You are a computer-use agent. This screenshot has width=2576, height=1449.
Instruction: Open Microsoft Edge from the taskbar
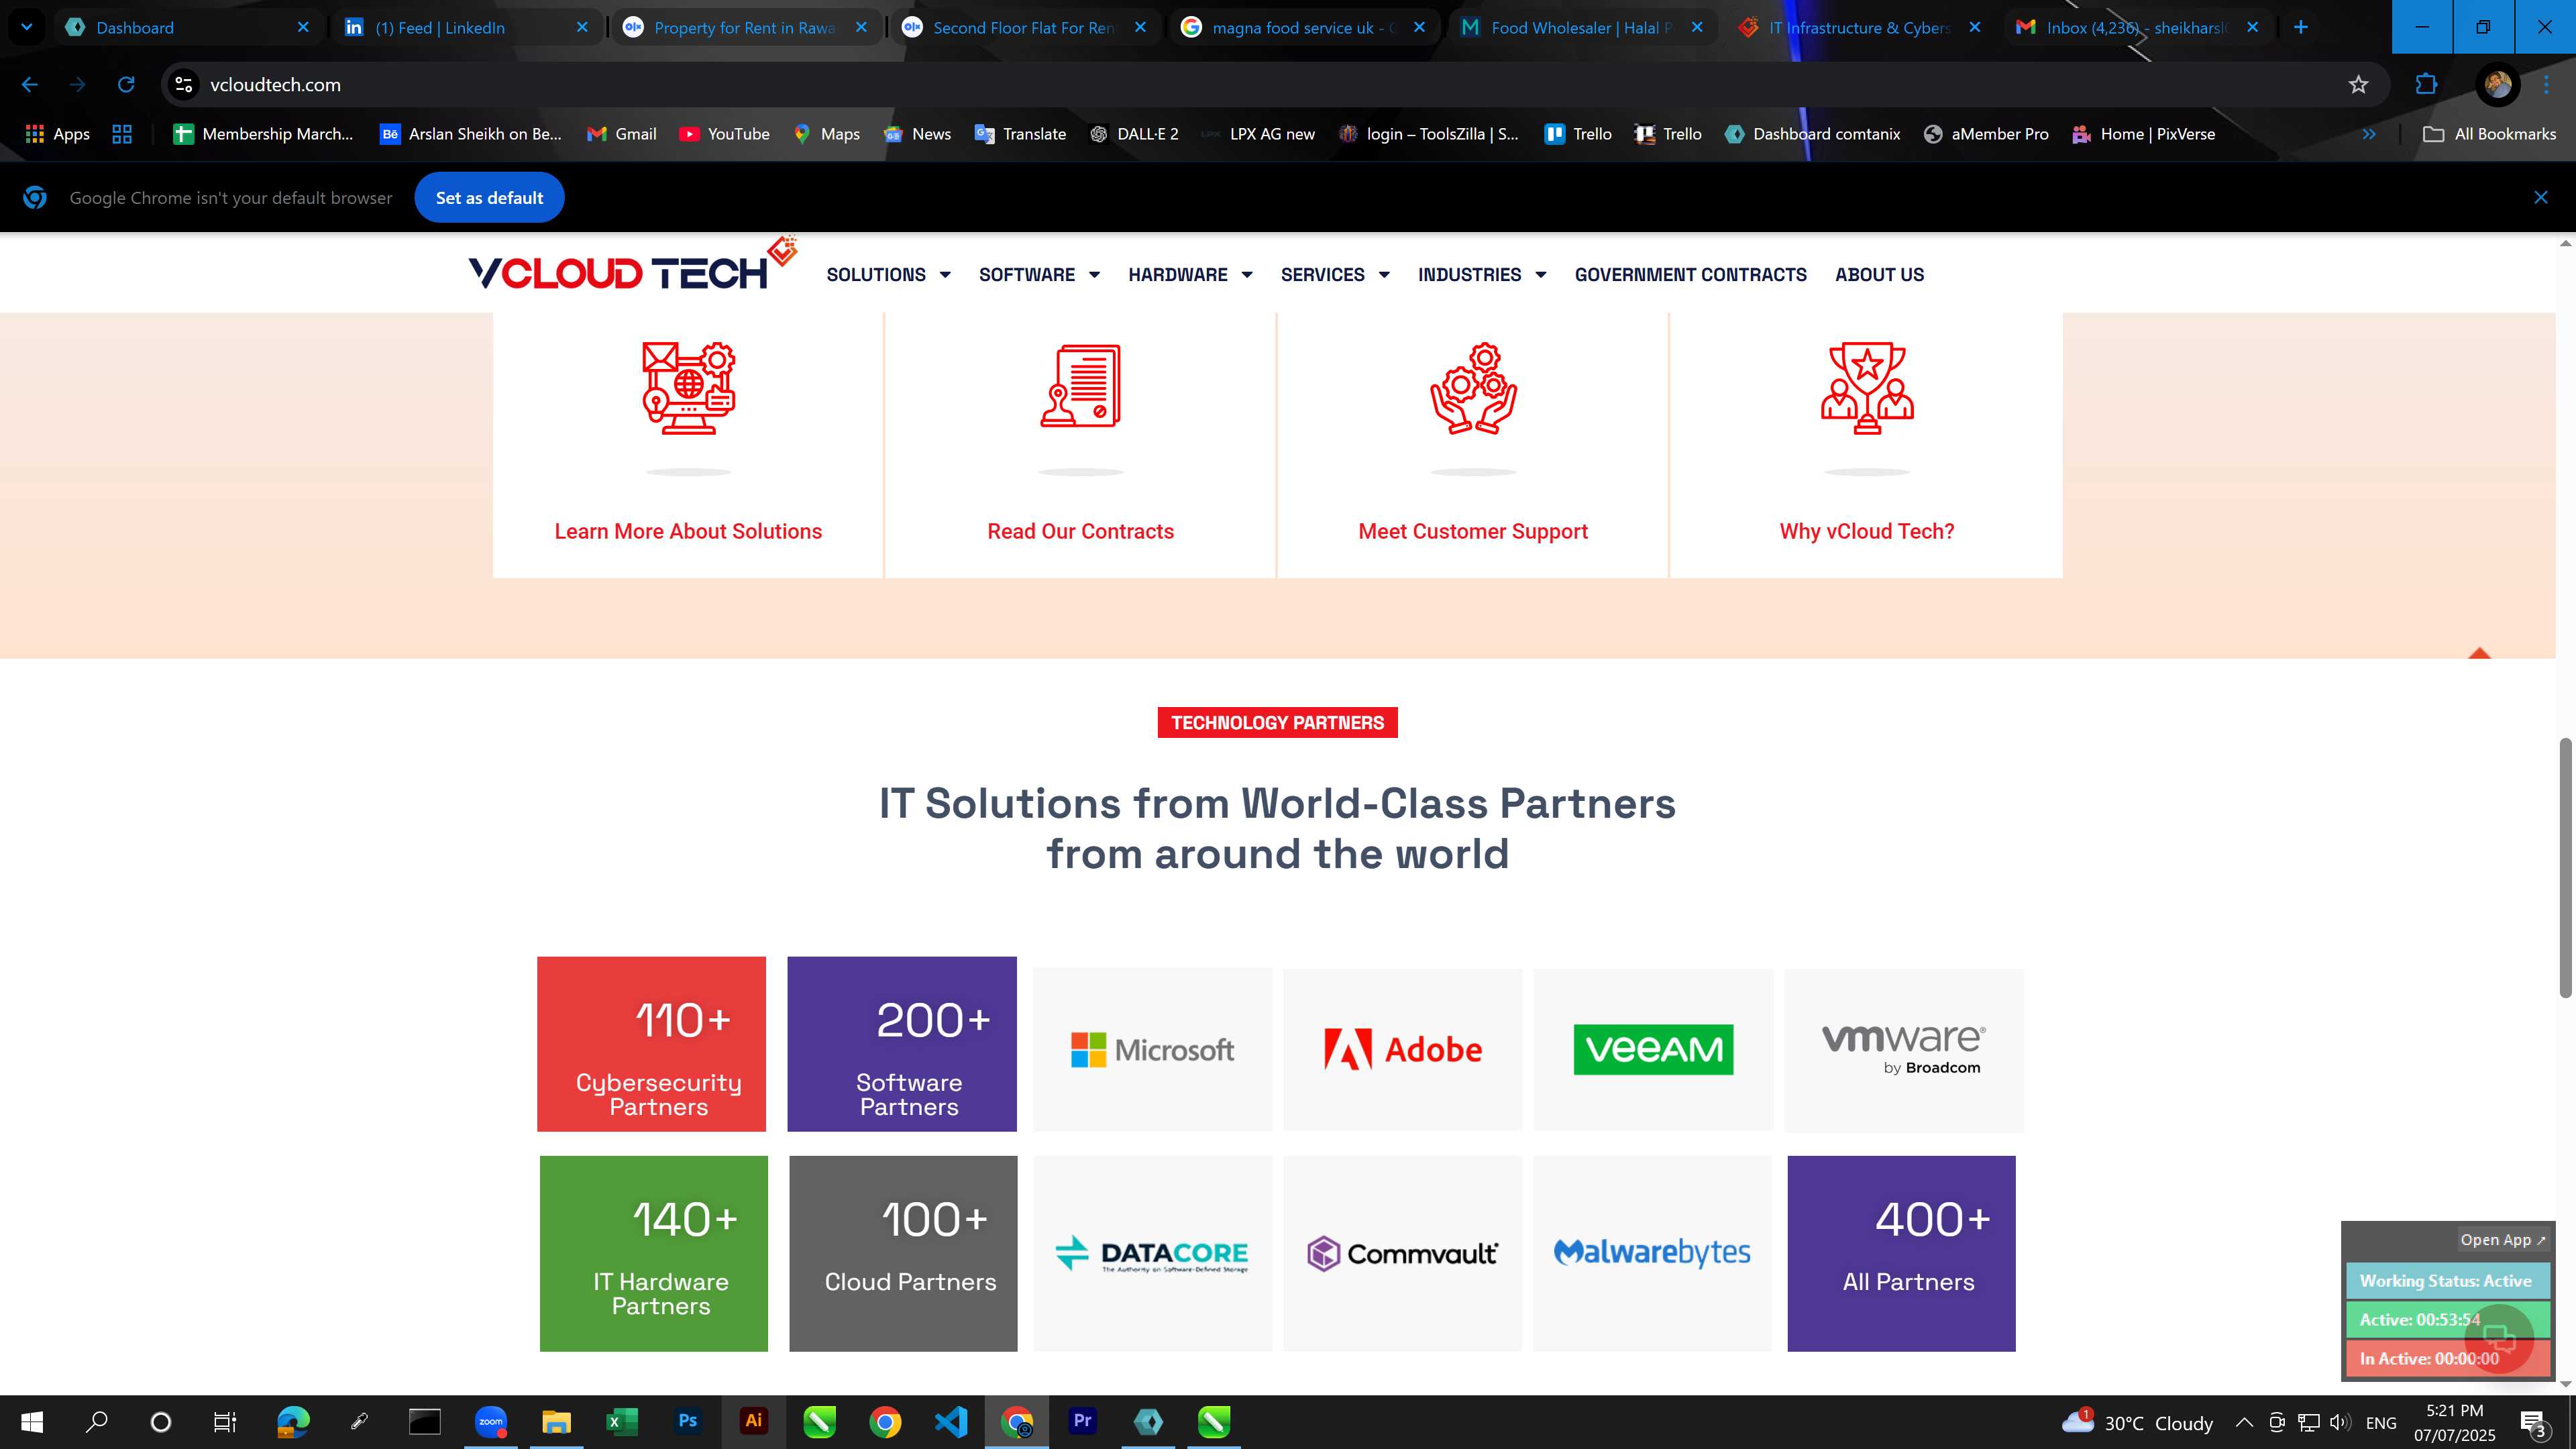coord(293,1421)
